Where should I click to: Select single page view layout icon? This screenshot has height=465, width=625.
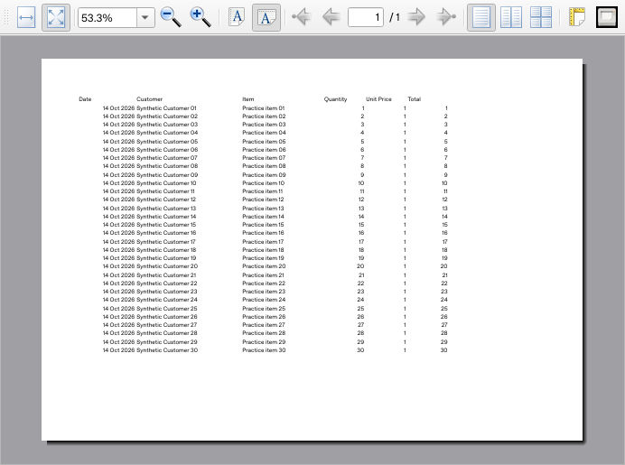click(x=481, y=17)
